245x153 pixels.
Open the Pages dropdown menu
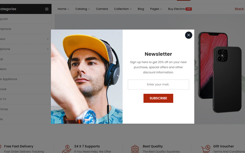click(x=156, y=9)
